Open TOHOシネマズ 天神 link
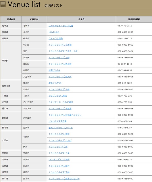The width and height of the screenshot is (152, 182). coord(59,172)
